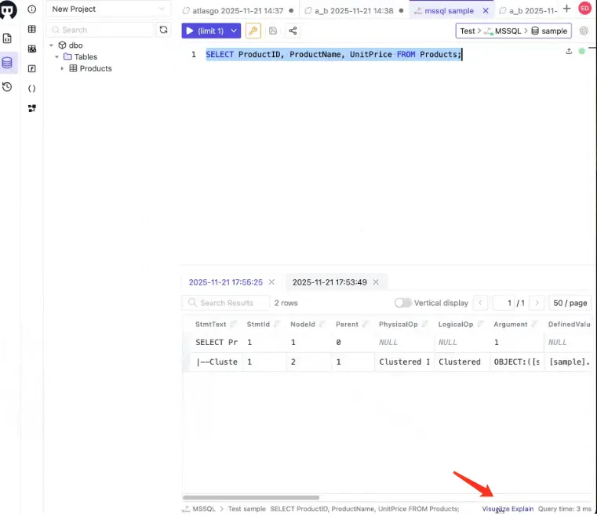This screenshot has height=516, width=597.
Task: Click the Parent column header
Action: tap(347, 324)
